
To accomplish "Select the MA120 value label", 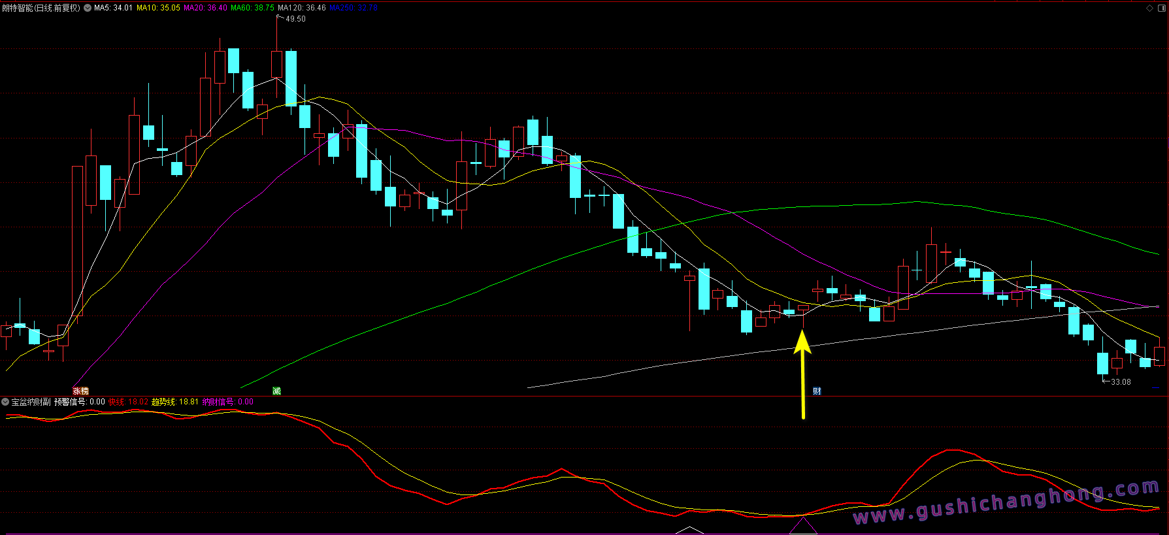I will [301, 8].
